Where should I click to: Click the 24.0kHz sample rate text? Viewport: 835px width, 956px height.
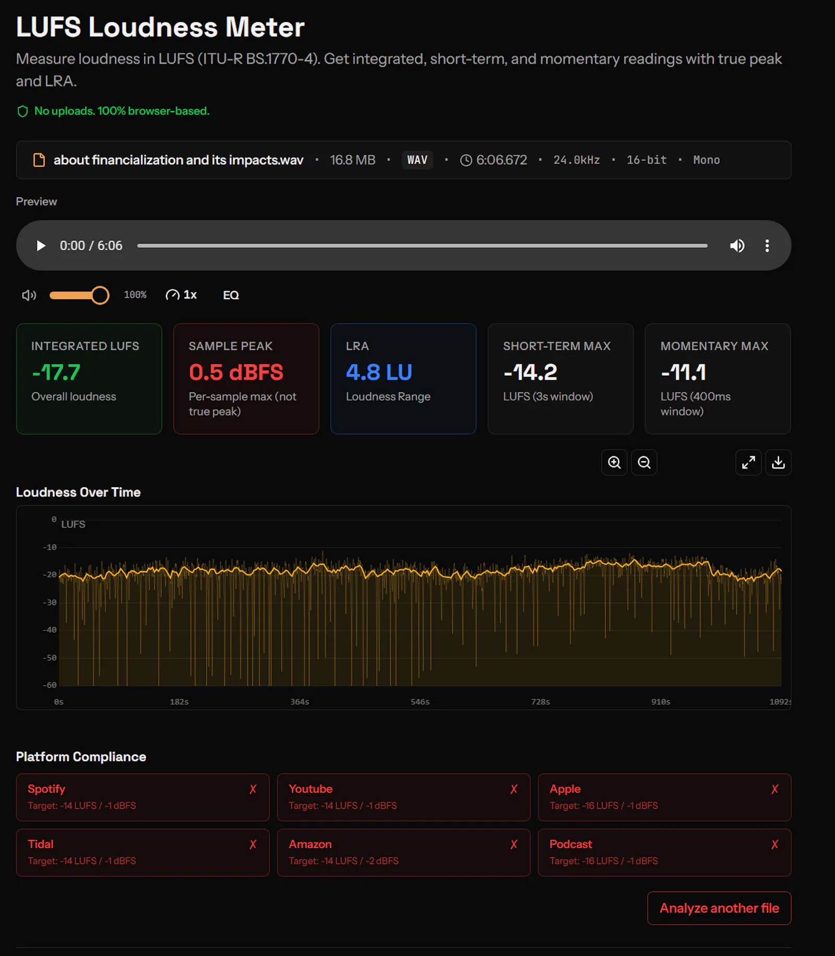pyautogui.click(x=577, y=160)
